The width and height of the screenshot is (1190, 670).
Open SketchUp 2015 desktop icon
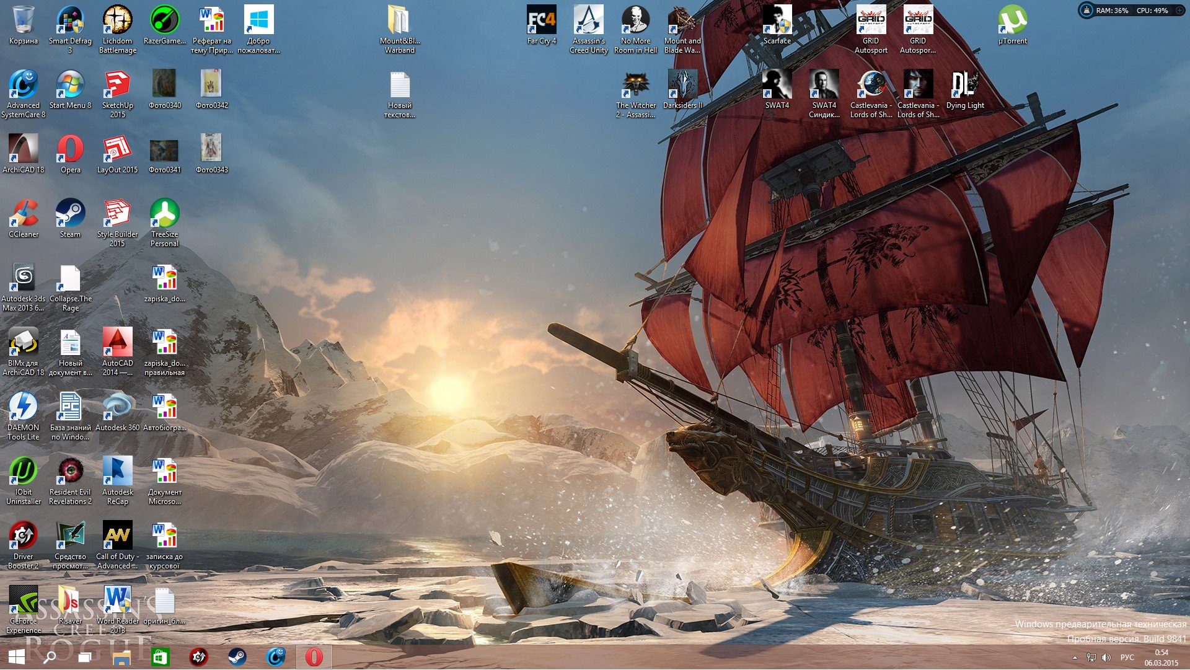point(118,94)
